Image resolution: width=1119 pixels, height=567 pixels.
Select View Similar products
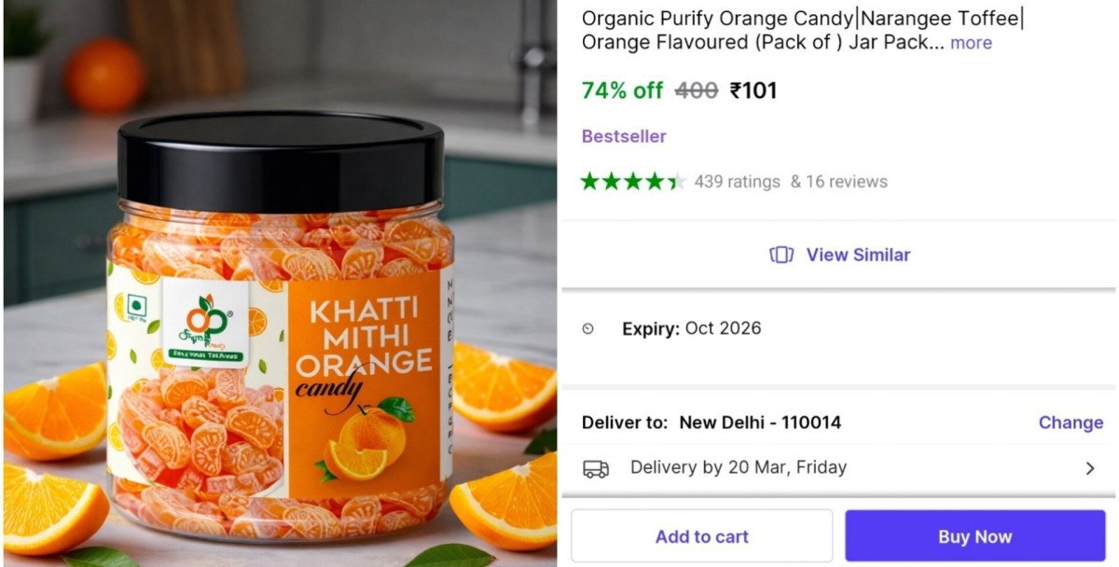click(x=854, y=254)
